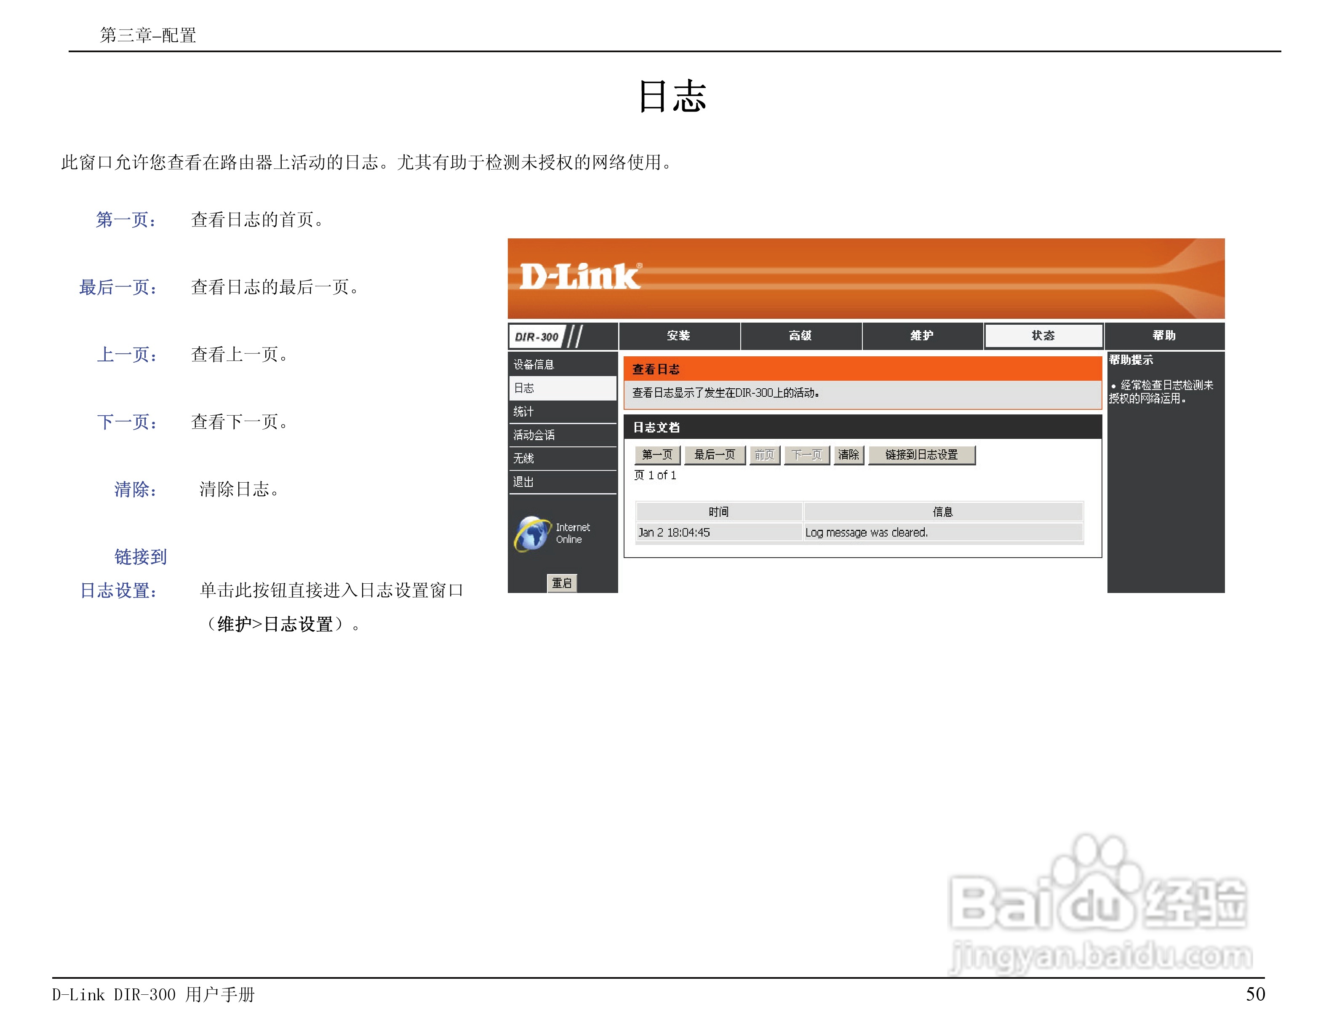Select the 状态 tab
This screenshot has height=1031, width=1334.
pyautogui.click(x=1043, y=335)
